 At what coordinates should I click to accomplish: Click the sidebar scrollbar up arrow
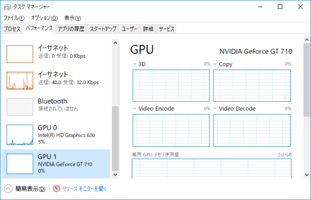point(115,43)
